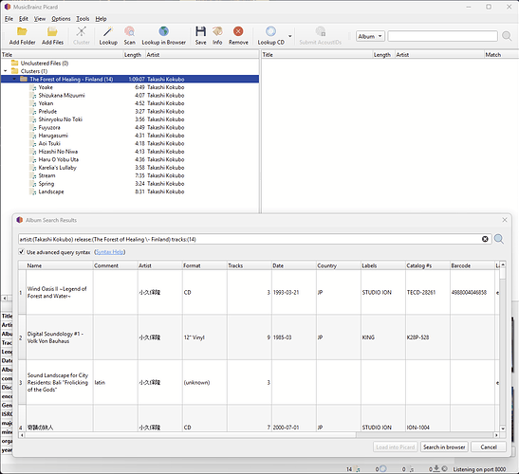
Task: Open the Album search type dropdown
Action: pyautogui.click(x=370, y=36)
